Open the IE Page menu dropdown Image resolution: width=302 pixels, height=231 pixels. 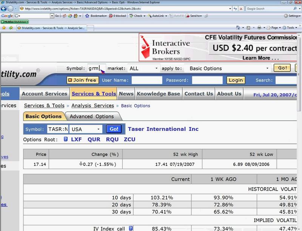point(274,28)
